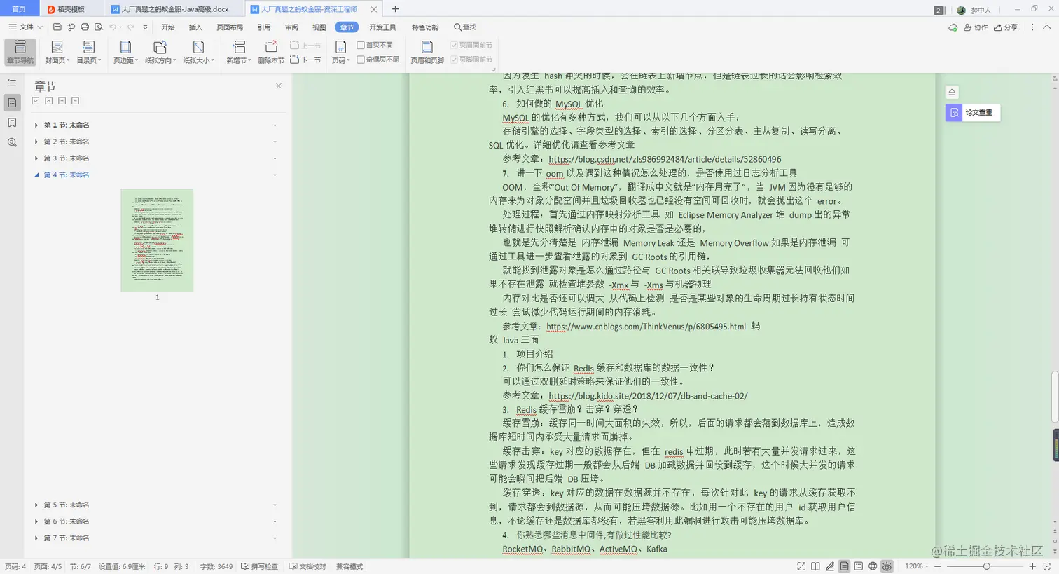
Task: Select the page 1 thumbnail under 第 4 节
Action: click(x=157, y=239)
